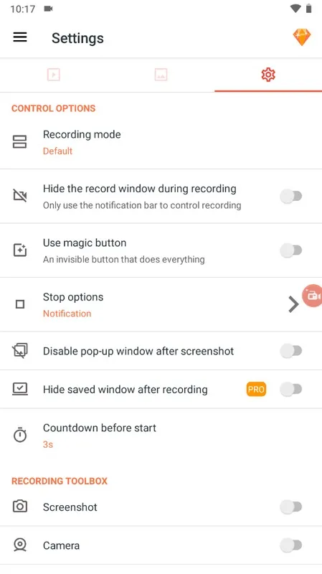
Task: Switch to the videos tab
Action: (53, 75)
